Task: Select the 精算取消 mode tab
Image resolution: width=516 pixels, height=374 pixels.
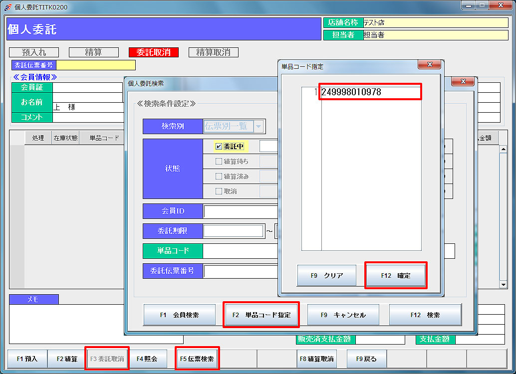Action: (x=214, y=52)
